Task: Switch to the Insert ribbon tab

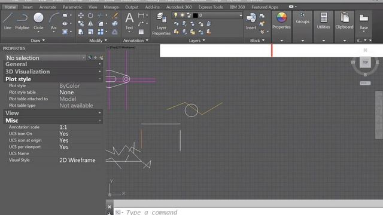Action: 28,7
